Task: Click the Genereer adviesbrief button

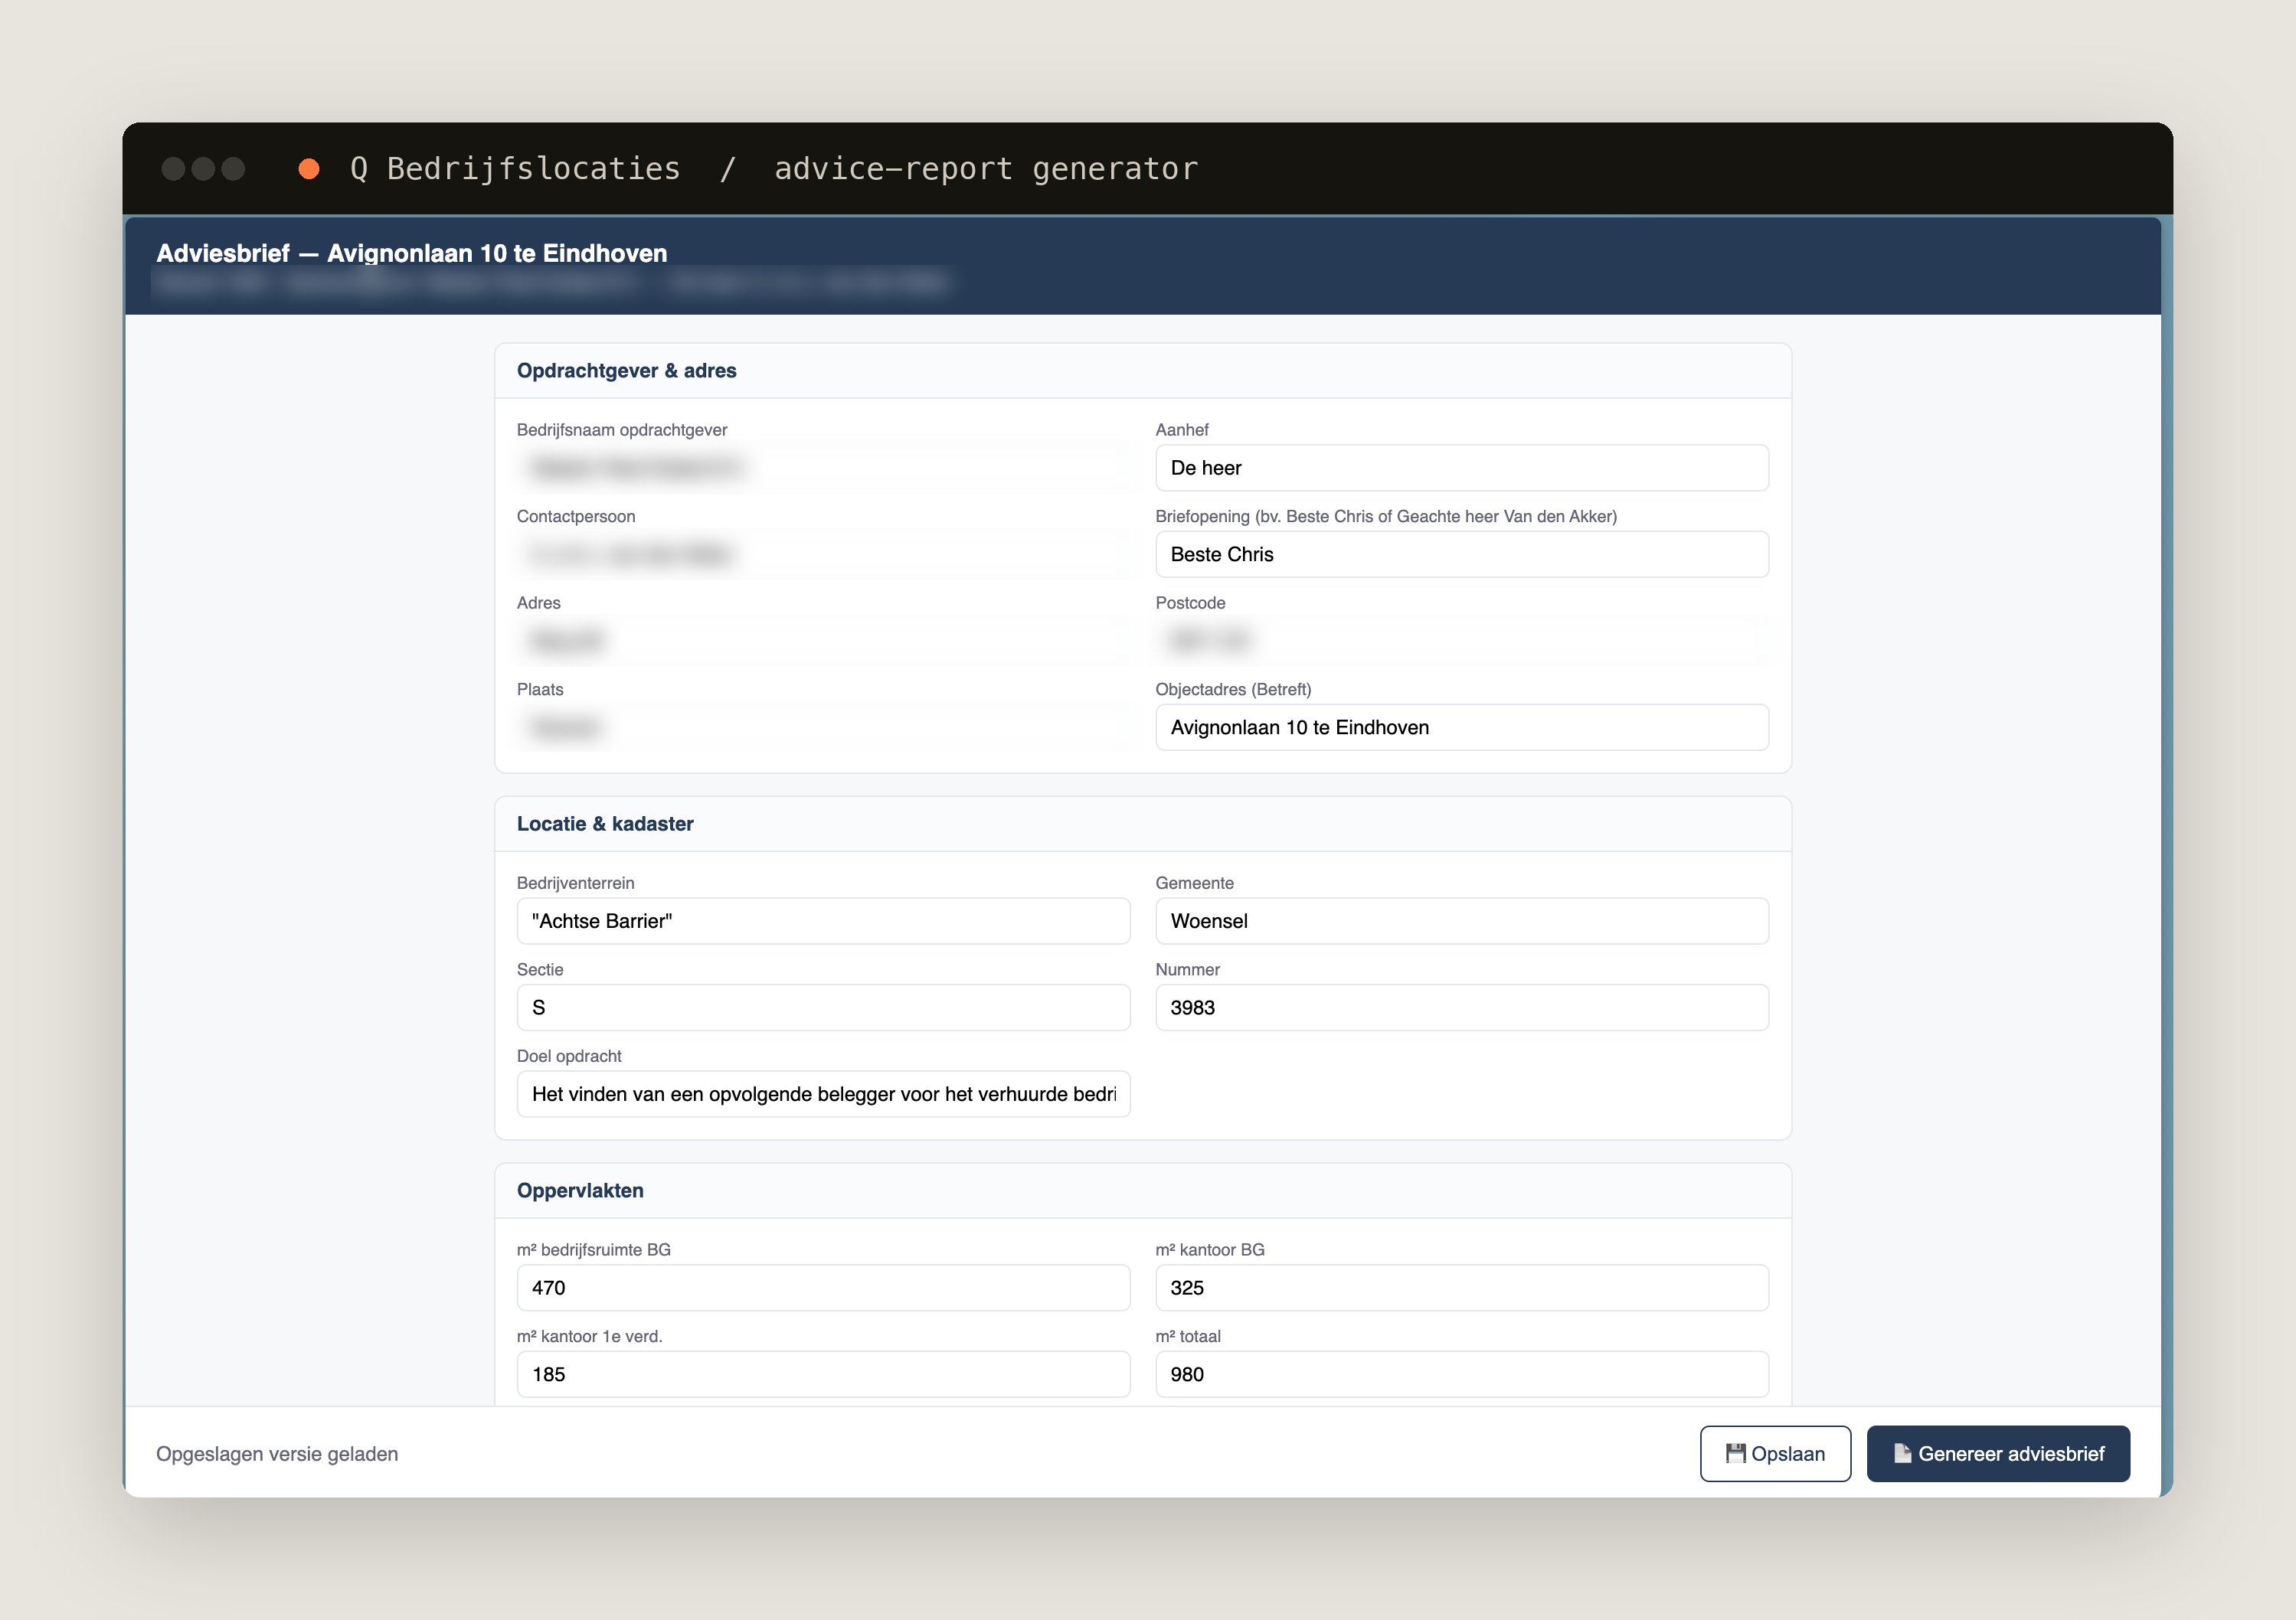Action: pos(1998,1453)
